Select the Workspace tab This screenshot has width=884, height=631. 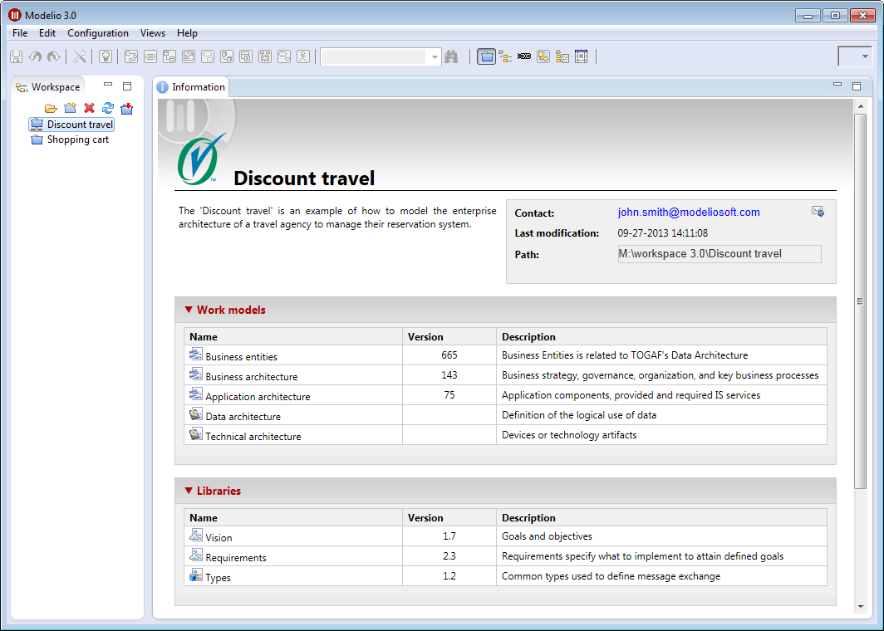[48, 86]
